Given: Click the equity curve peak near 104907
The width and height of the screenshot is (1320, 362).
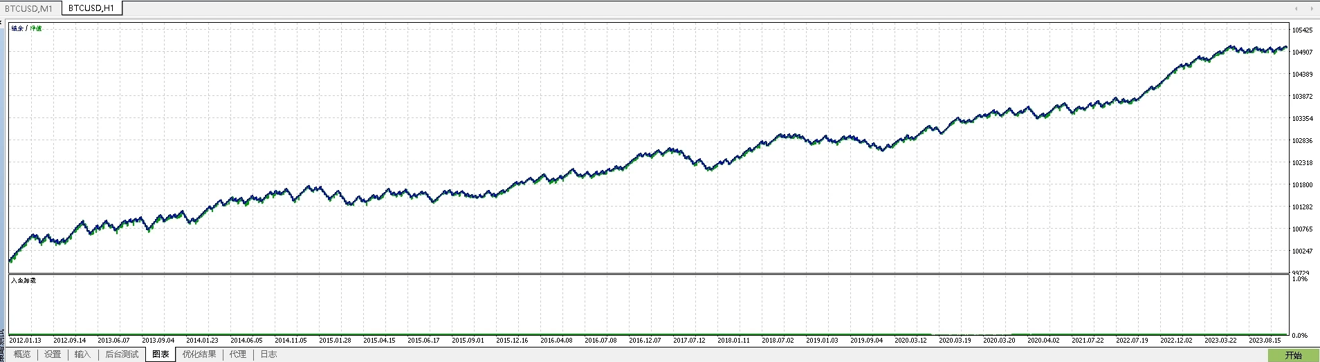Looking at the screenshot, I should point(1231,46).
